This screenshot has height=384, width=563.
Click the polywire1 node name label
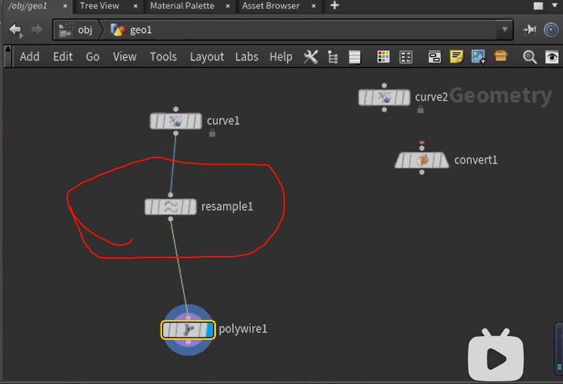242,329
